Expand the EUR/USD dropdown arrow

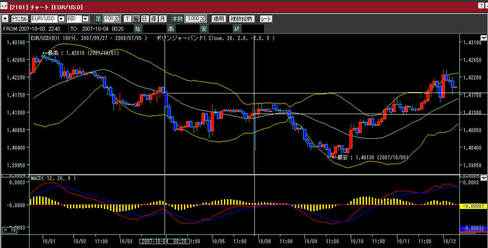click(x=62, y=19)
